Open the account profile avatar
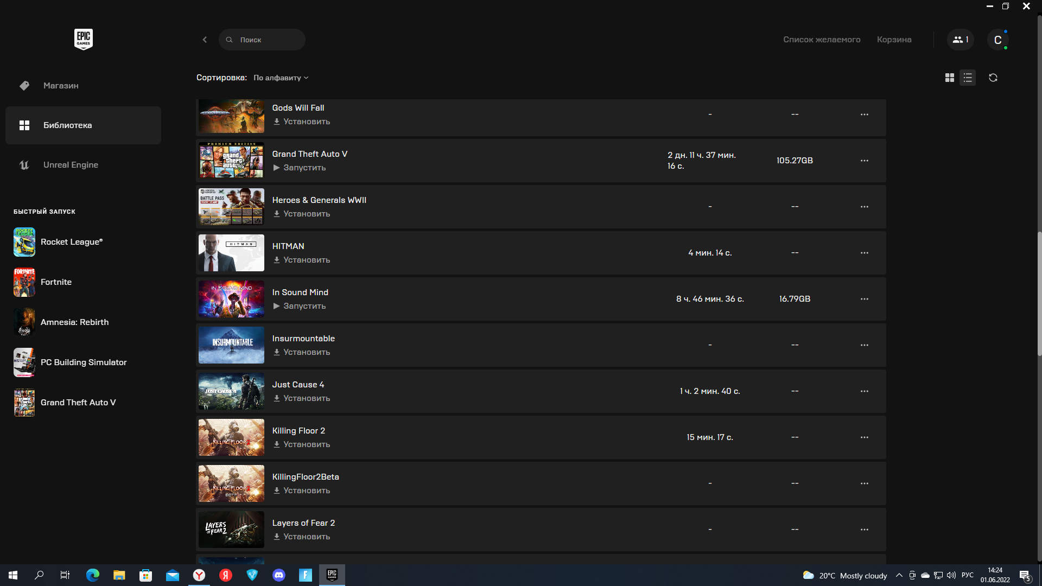Viewport: 1042px width, 586px height. (997, 40)
